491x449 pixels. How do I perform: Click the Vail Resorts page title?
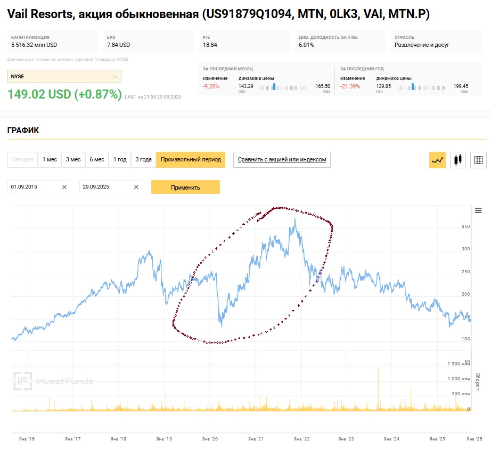pyautogui.click(x=218, y=14)
